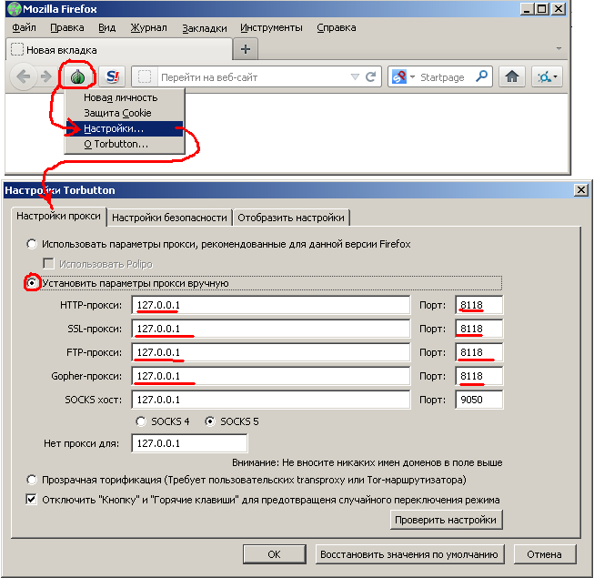
Task: Open the Инструменты menu
Action: pos(271,27)
